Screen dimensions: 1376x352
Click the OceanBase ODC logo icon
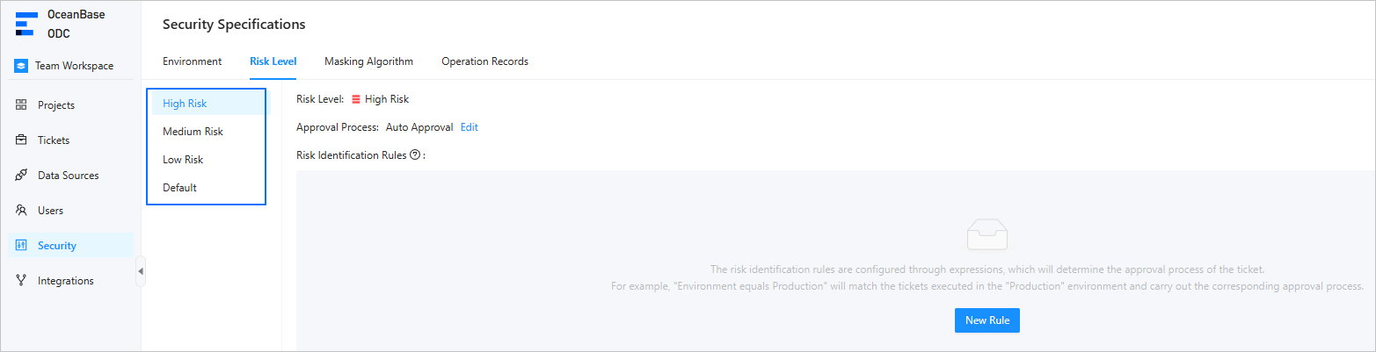[x=25, y=24]
